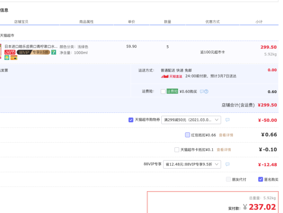This screenshot has height=213, width=283.
Task: Click the 数量 column header
Action: click(167, 22)
